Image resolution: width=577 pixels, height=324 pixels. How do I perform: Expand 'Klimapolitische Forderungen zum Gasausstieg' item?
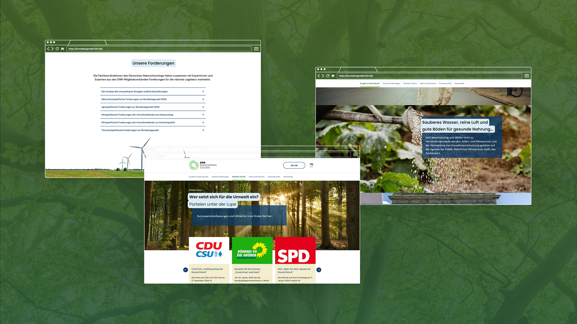(x=203, y=115)
